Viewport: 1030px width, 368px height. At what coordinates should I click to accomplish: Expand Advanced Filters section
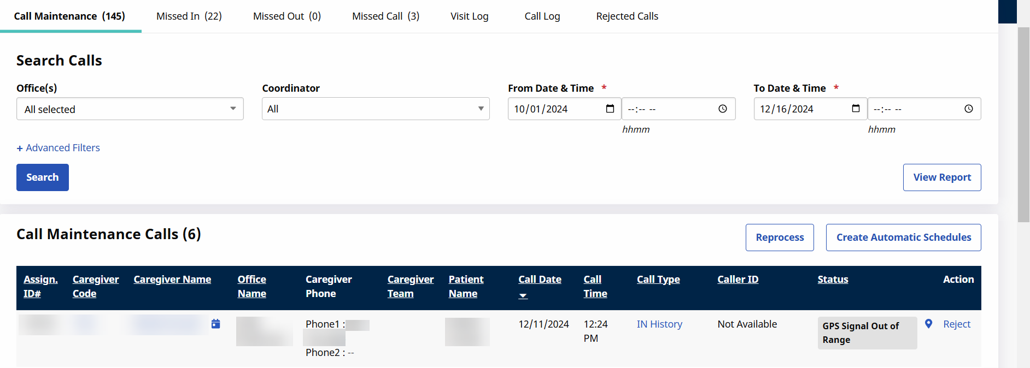[58, 148]
